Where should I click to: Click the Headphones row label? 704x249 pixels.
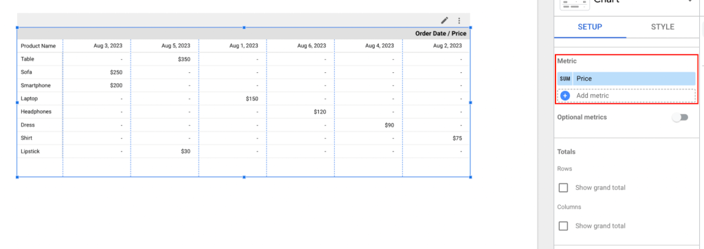pyautogui.click(x=36, y=111)
